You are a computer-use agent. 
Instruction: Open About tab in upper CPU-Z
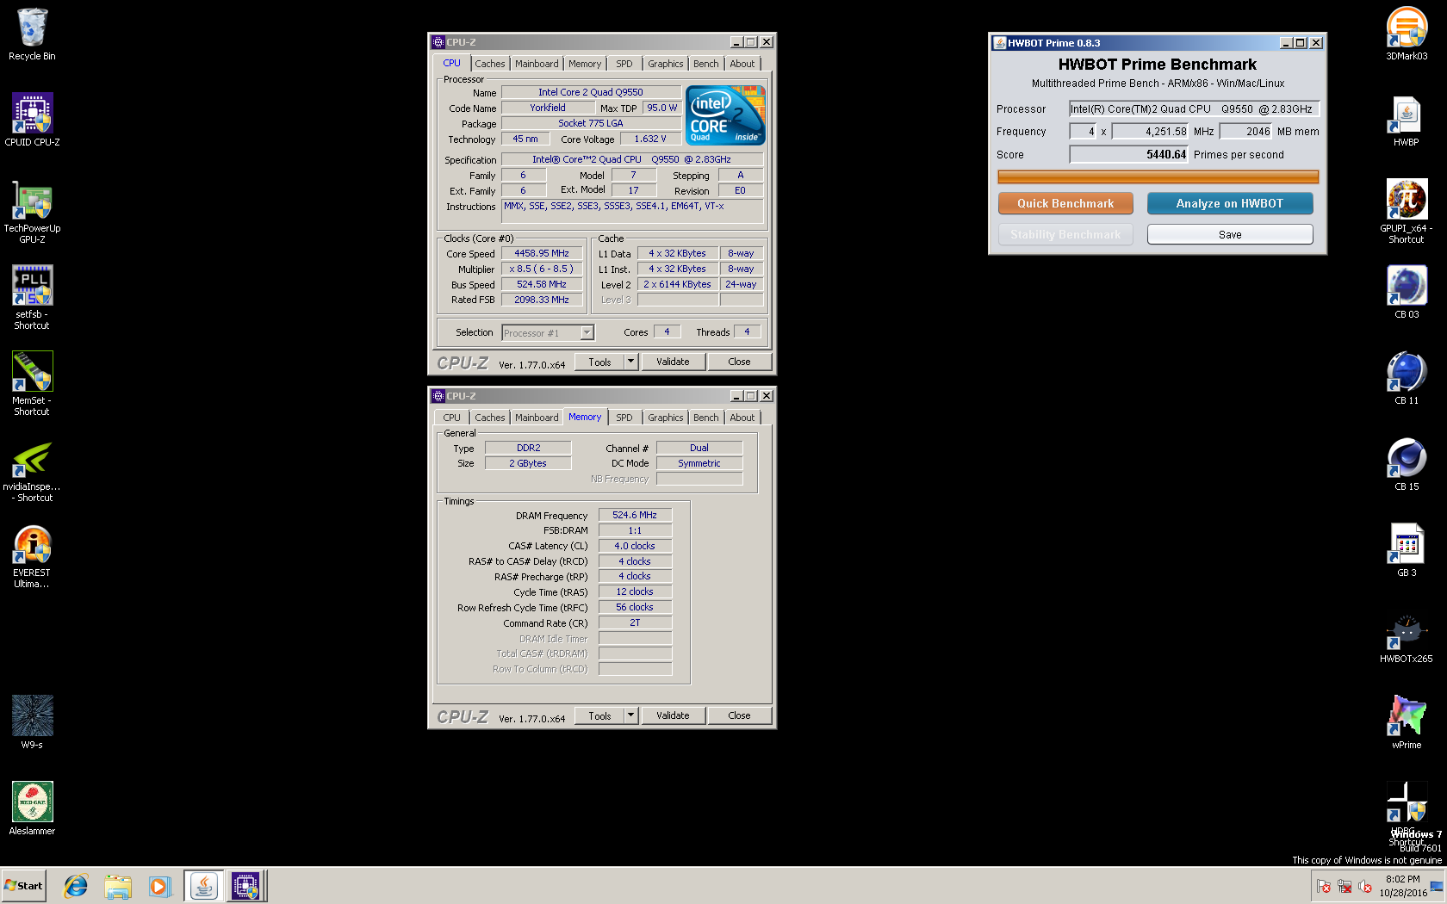coord(742,64)
